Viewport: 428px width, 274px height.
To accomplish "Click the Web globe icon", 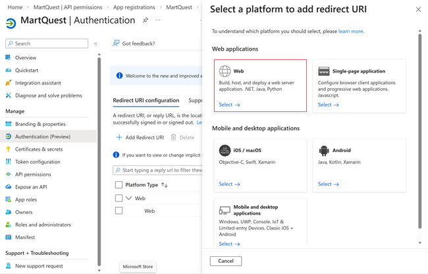I will point(225,71).
